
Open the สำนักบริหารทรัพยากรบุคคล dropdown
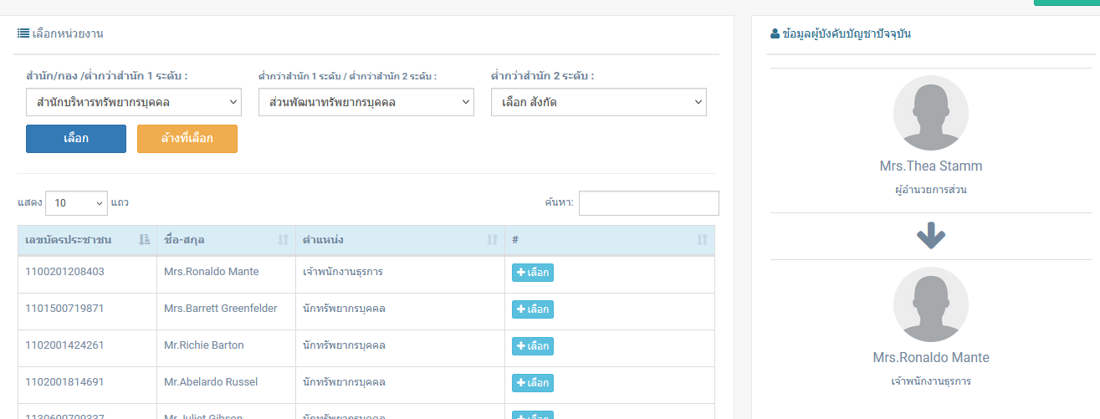(x=134, y=103)
